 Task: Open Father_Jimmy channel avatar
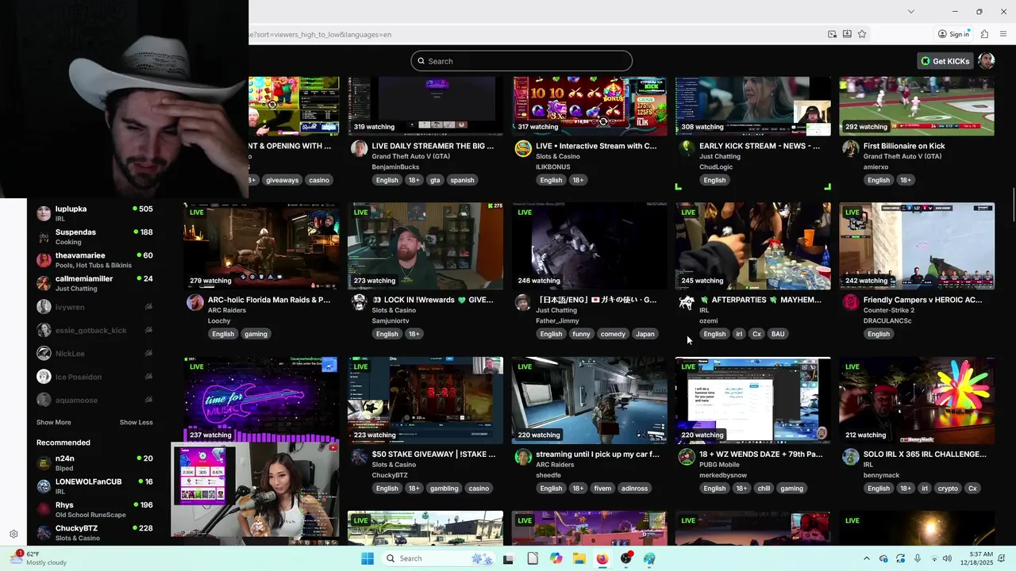click(523, 302)
